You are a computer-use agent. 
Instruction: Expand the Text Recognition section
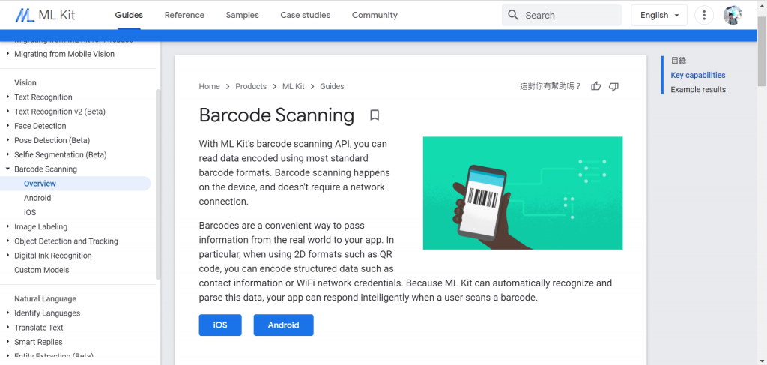coord(7,97)
